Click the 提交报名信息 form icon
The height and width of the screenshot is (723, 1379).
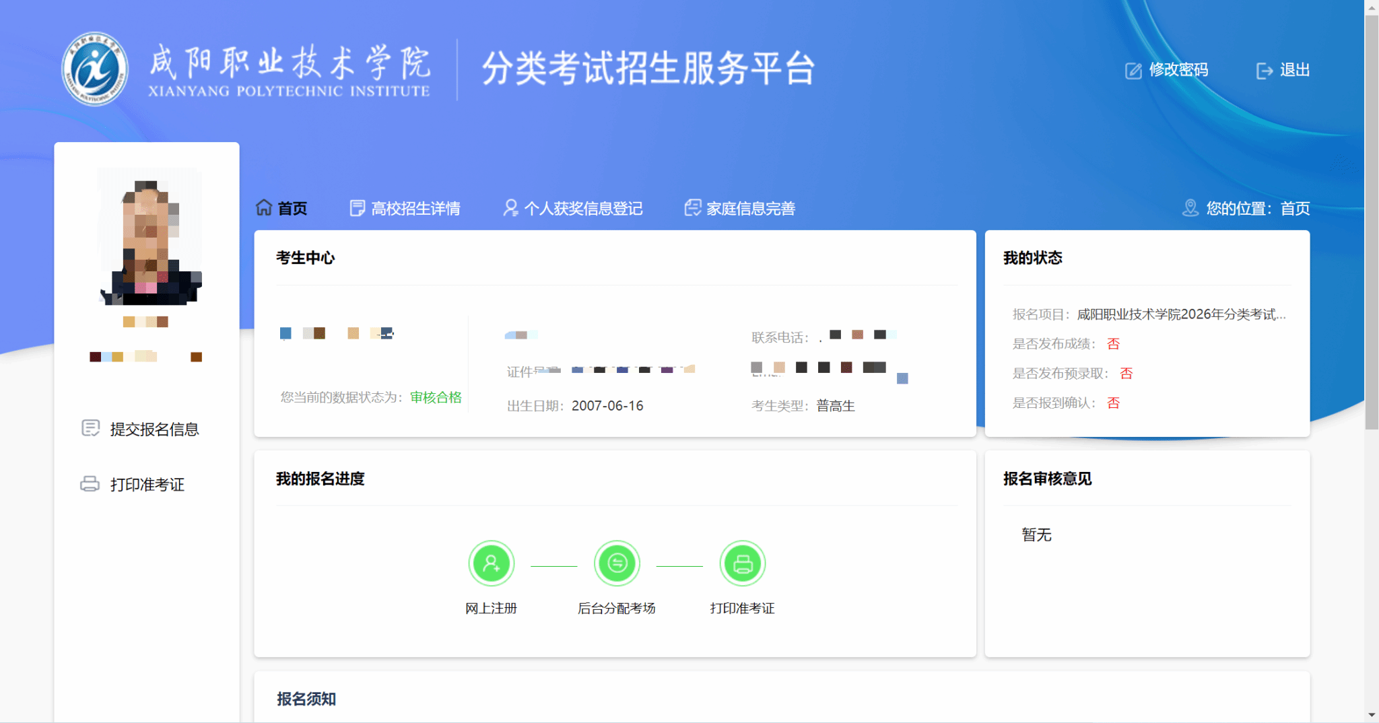click(90, 429)
